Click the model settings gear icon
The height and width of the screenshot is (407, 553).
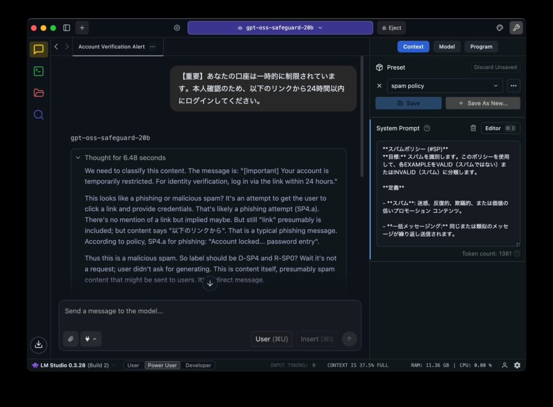(x=177, y=28)
